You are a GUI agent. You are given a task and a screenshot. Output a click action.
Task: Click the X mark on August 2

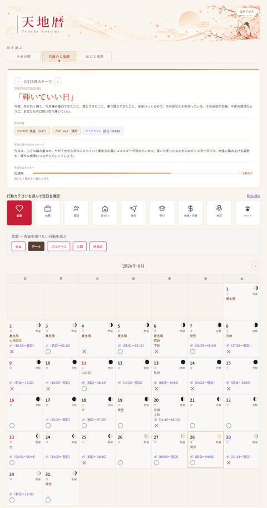tap(12, 351)
